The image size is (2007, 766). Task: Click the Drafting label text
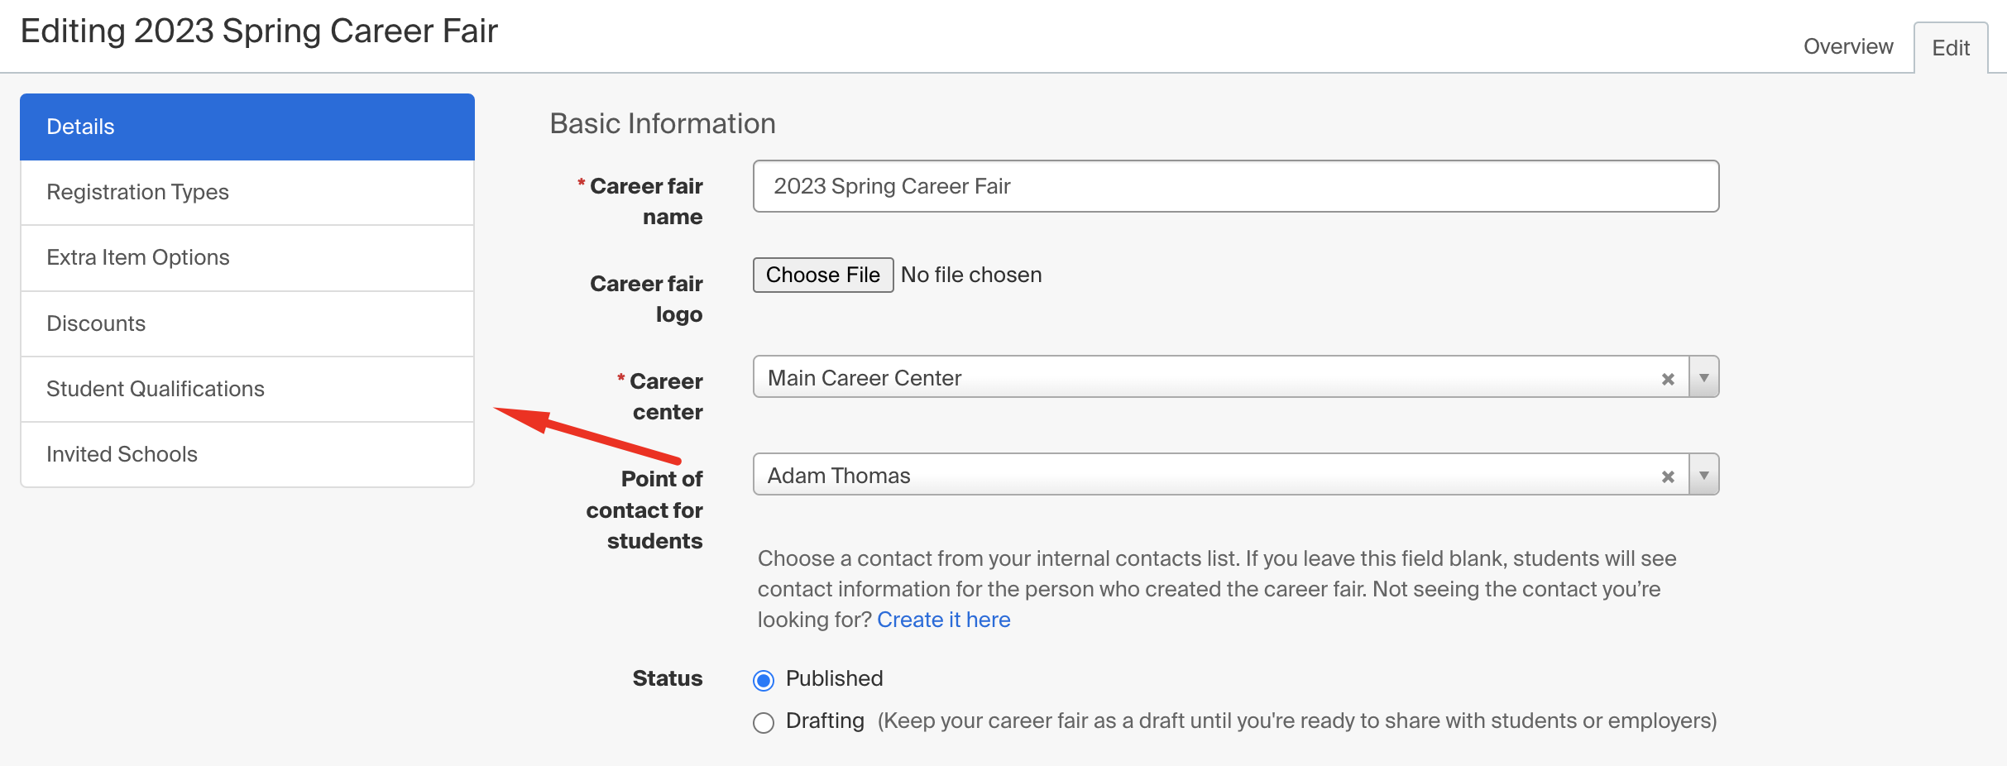pyautogui.click(x=825, y=721)
